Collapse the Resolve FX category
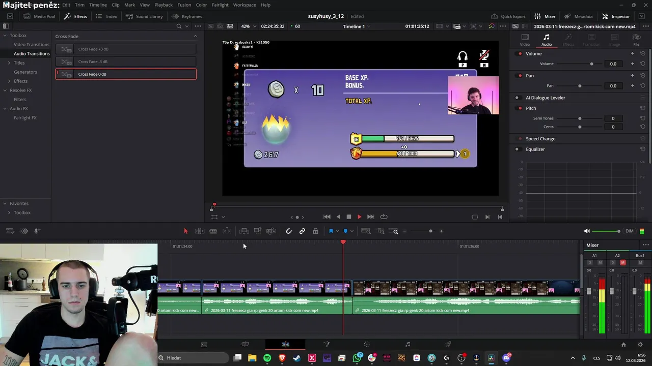 pyautogui.click(x=5, y=90)
